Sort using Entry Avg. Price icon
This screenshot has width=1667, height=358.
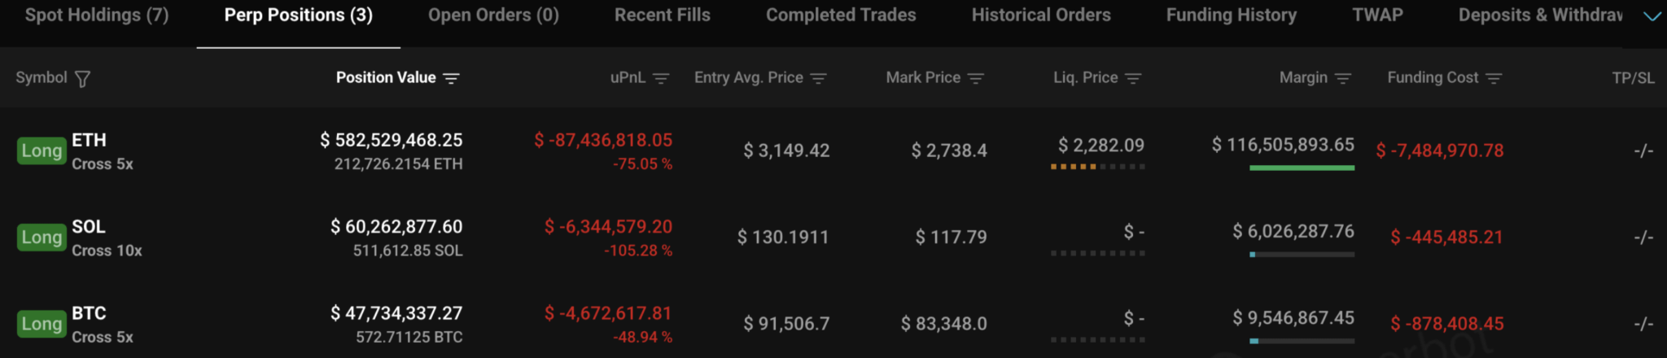[819, 78]
